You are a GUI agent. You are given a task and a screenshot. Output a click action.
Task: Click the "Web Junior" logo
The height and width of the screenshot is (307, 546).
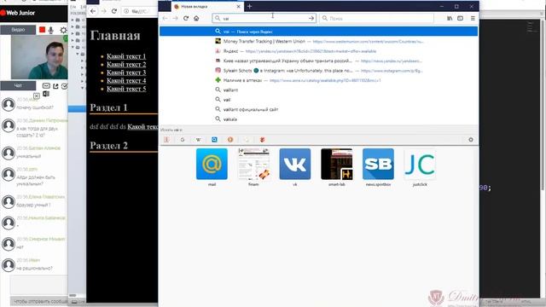tap(18, 13)
